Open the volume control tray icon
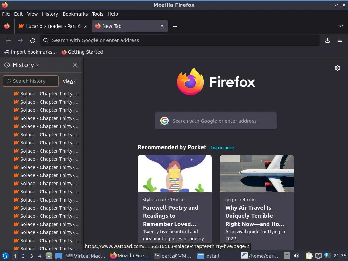Viewport: 348px width, 261px height. (x=296, y=256)
